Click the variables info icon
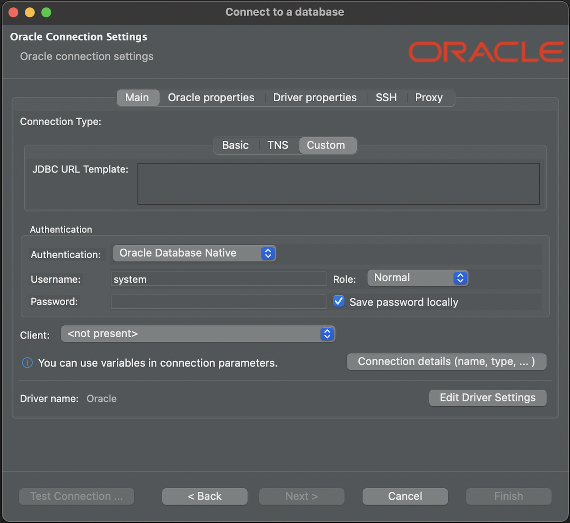Screen dimensions: 570x523 [x=27, y=363]
